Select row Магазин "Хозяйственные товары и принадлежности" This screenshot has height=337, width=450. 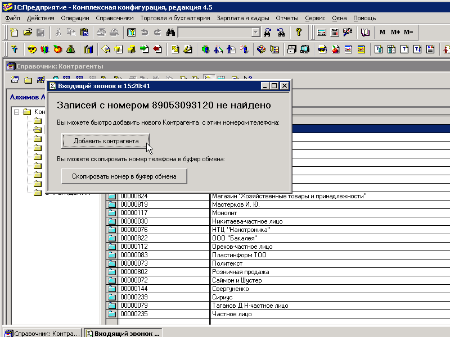(x=278, y=196)
